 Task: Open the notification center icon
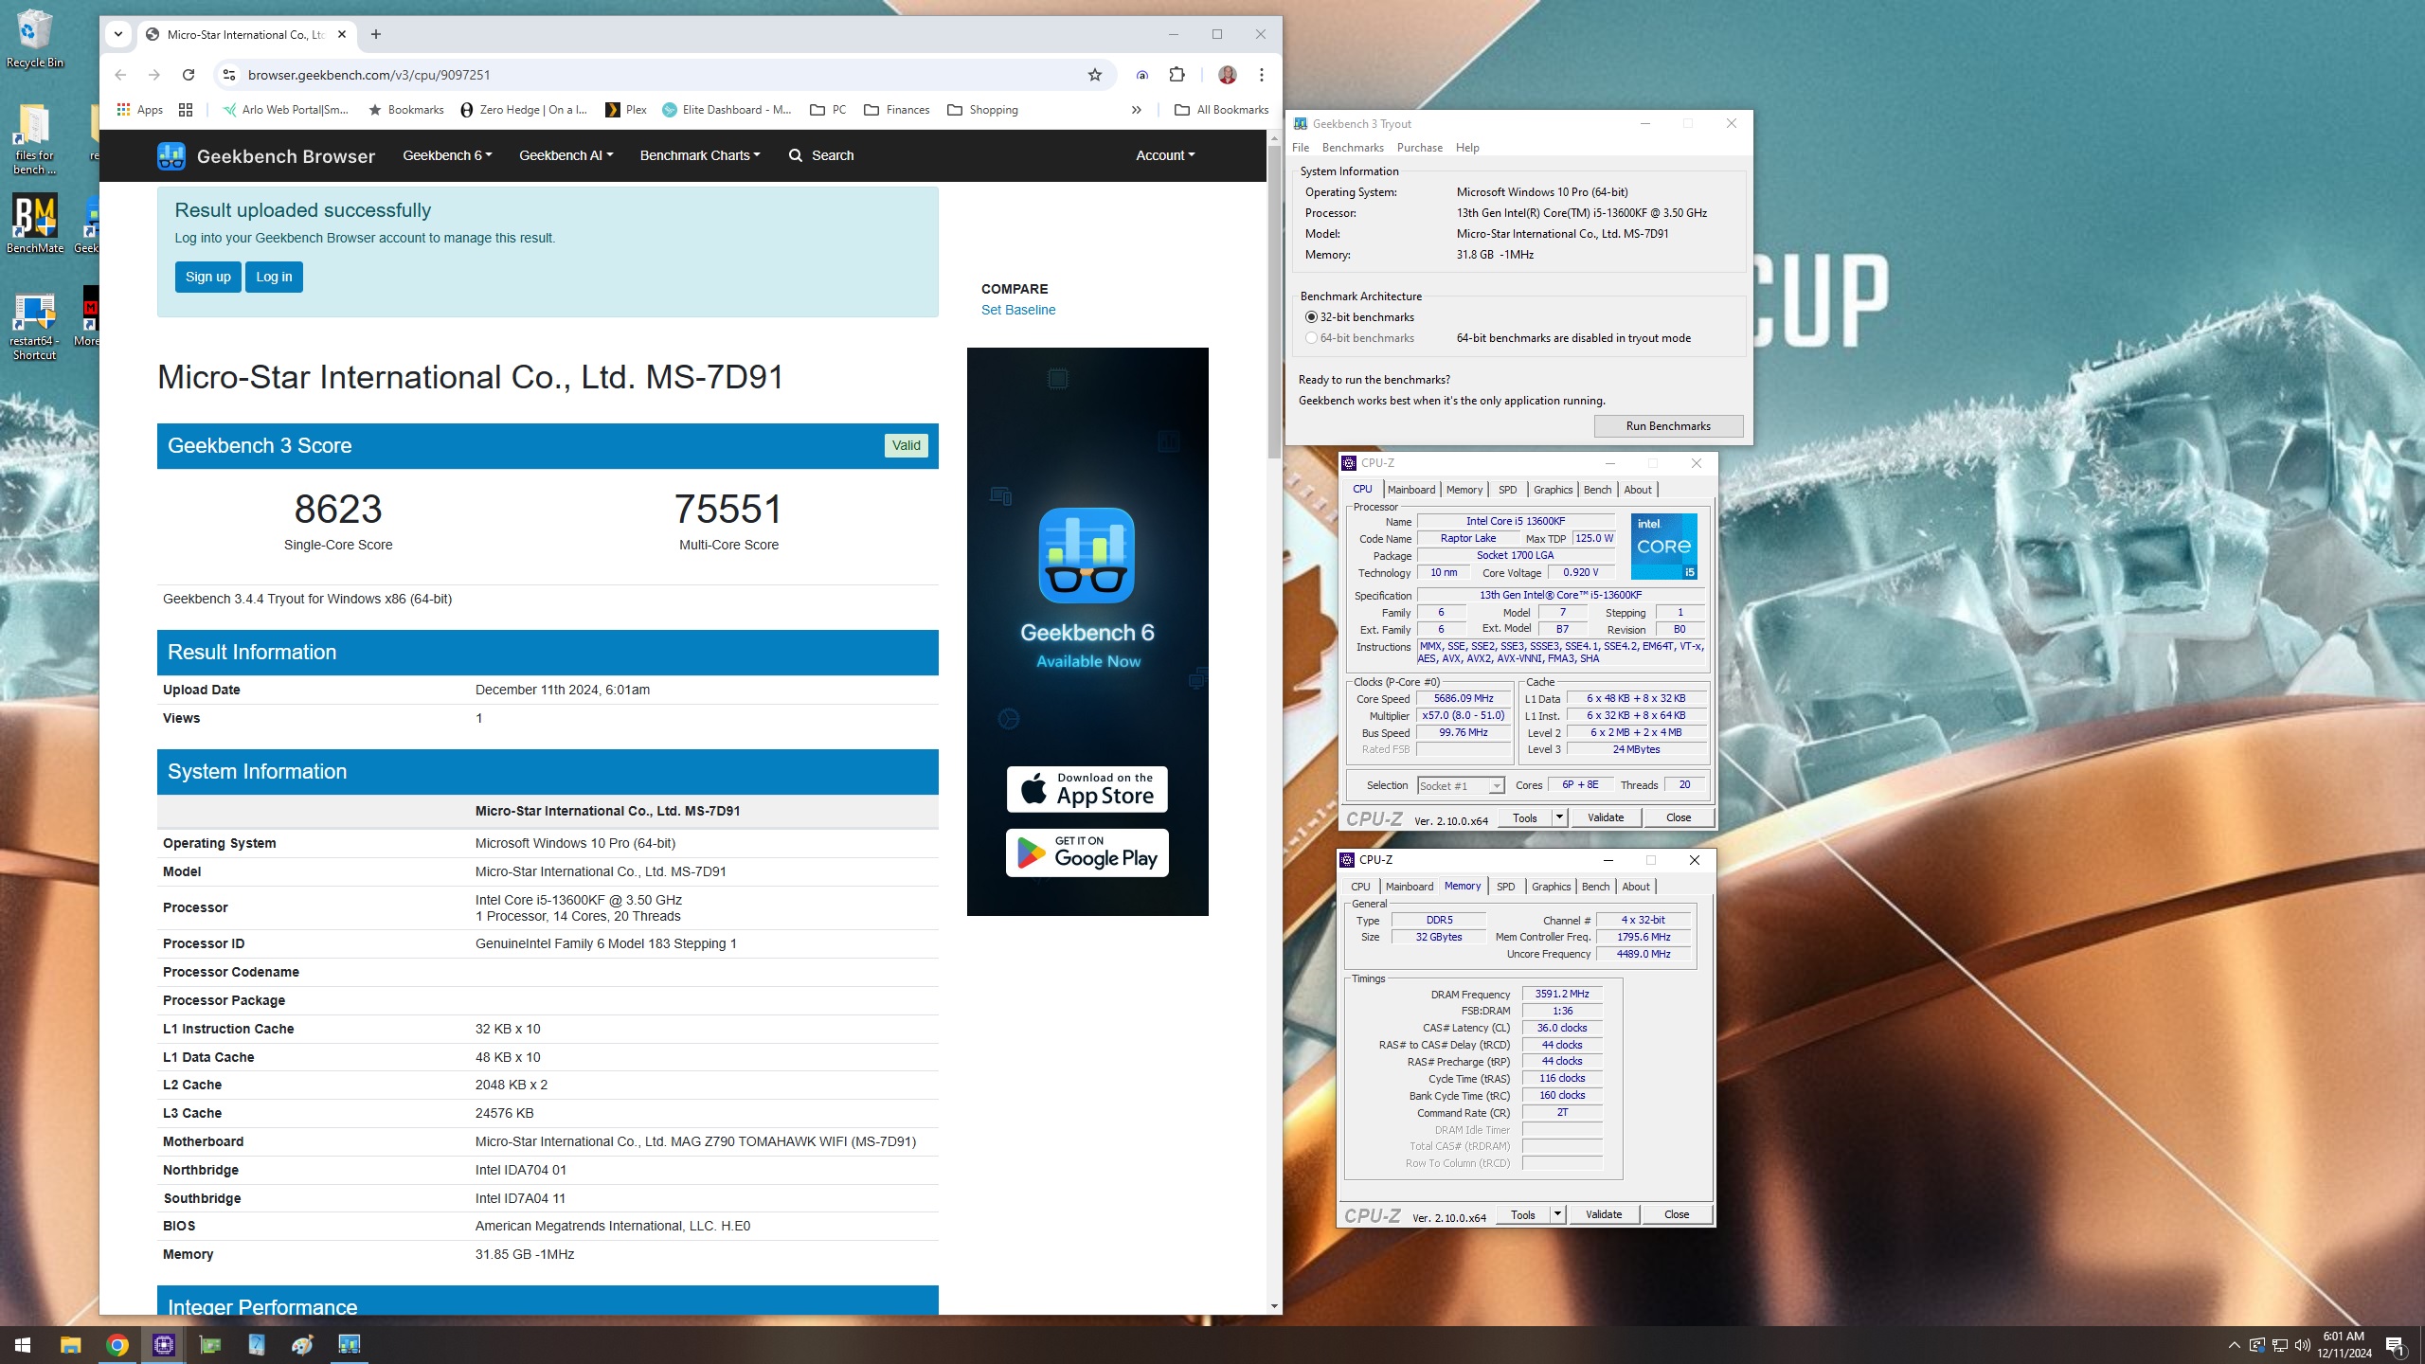[2396, 1345]
